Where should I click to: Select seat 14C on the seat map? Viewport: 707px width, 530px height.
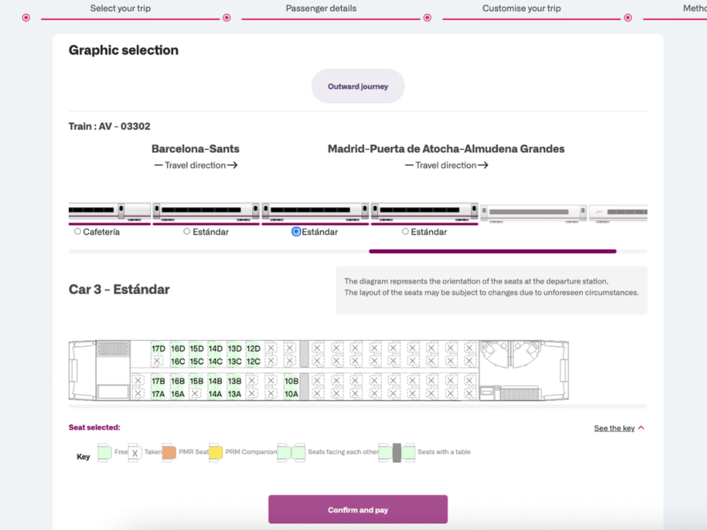215,362
